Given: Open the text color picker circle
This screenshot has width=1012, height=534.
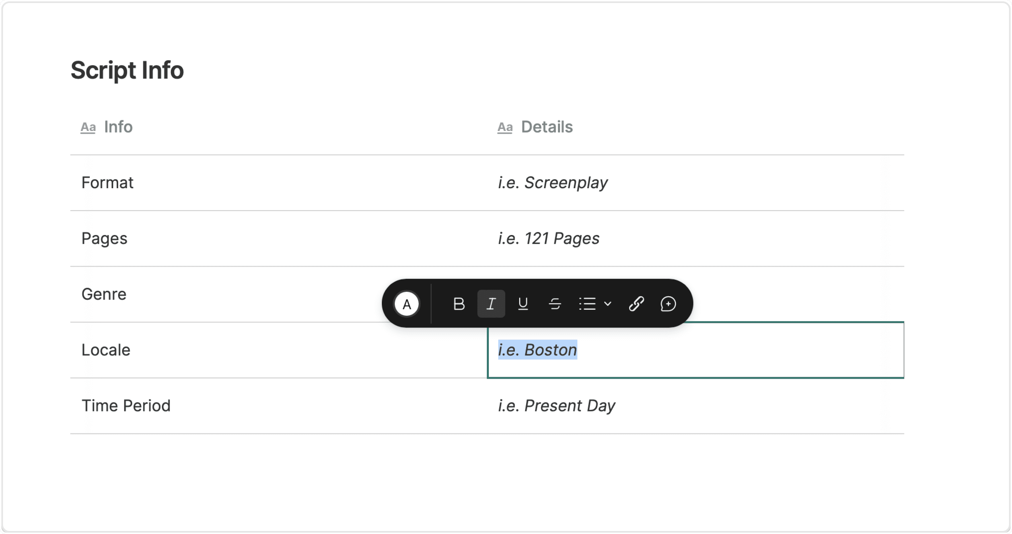Looking at the screenshot, I should (407, 304).
